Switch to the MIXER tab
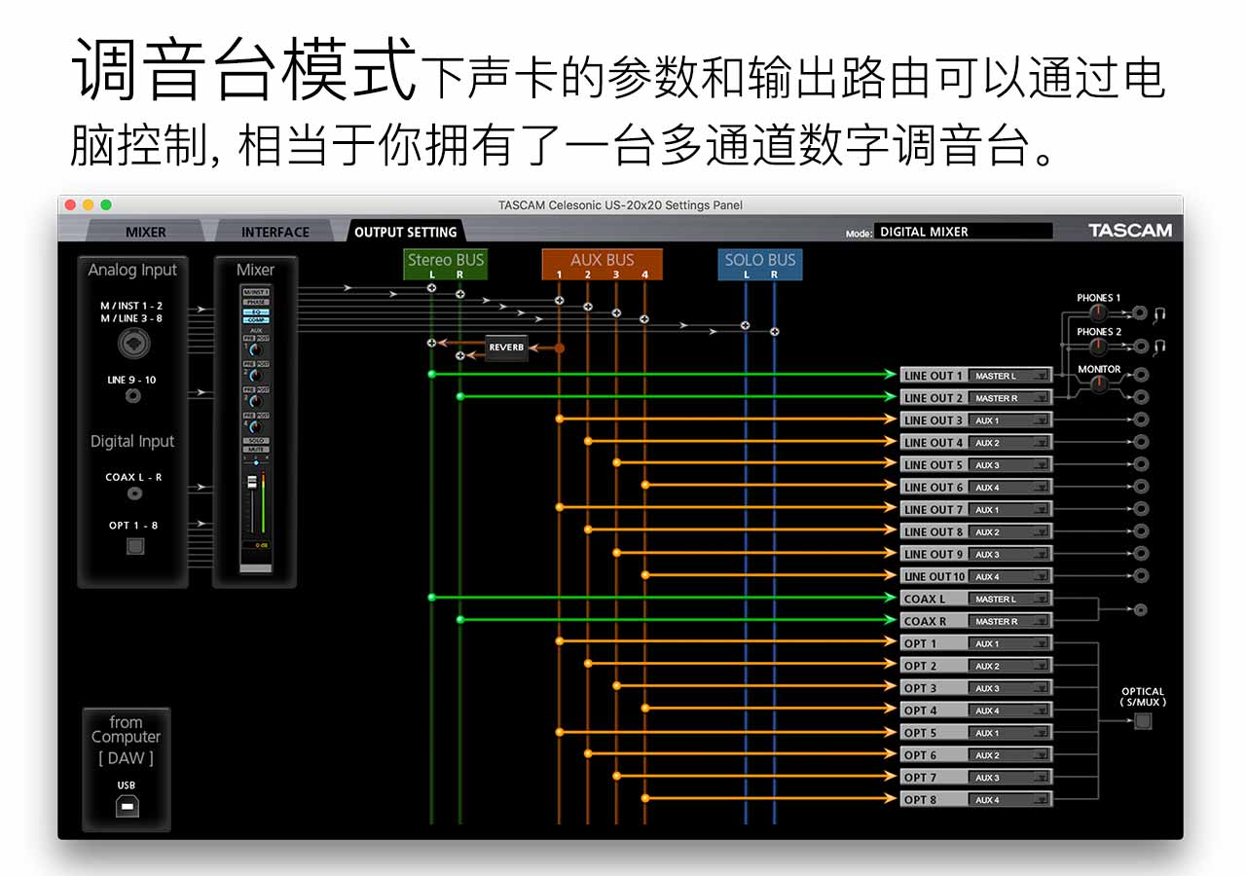Screen dimensions: 1246x876 click(146, 232)
